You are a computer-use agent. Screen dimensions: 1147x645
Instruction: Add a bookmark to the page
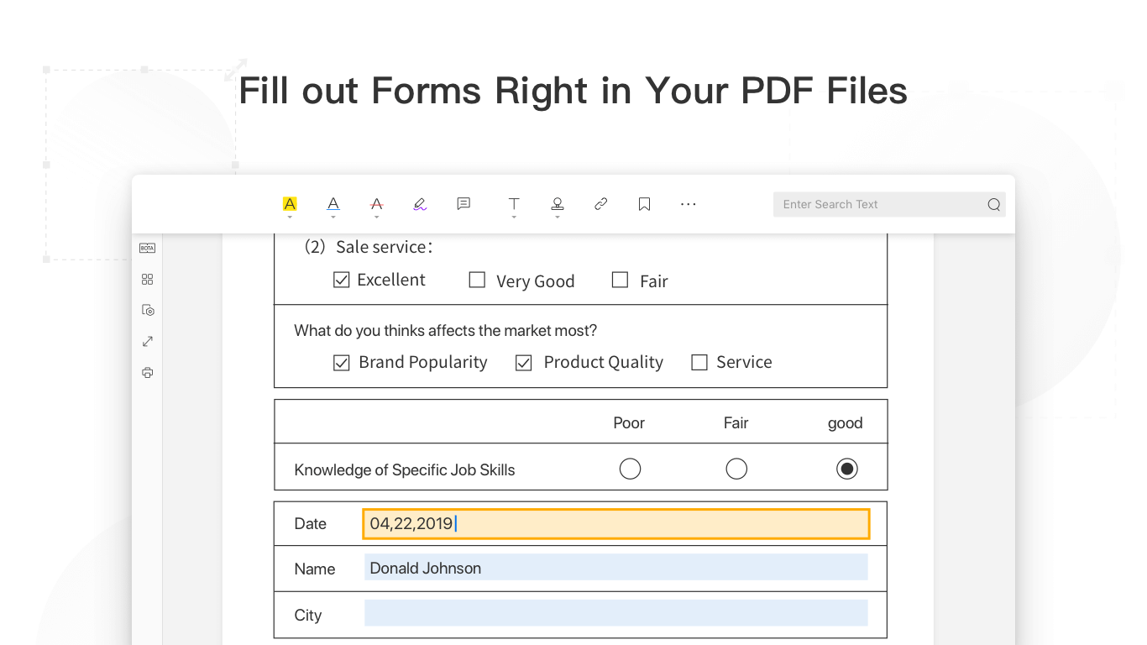point(644,204)
